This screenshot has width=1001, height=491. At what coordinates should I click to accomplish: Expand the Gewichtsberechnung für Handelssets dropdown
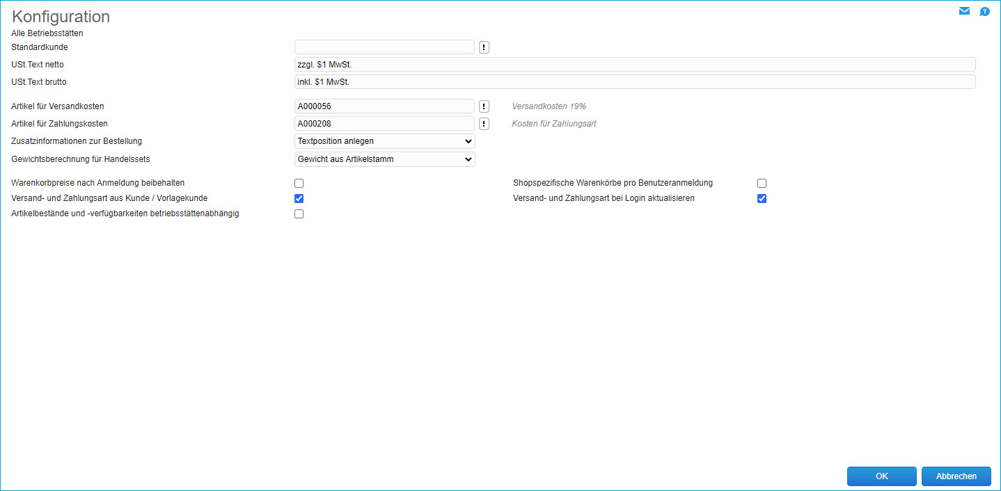pos(384,159)
